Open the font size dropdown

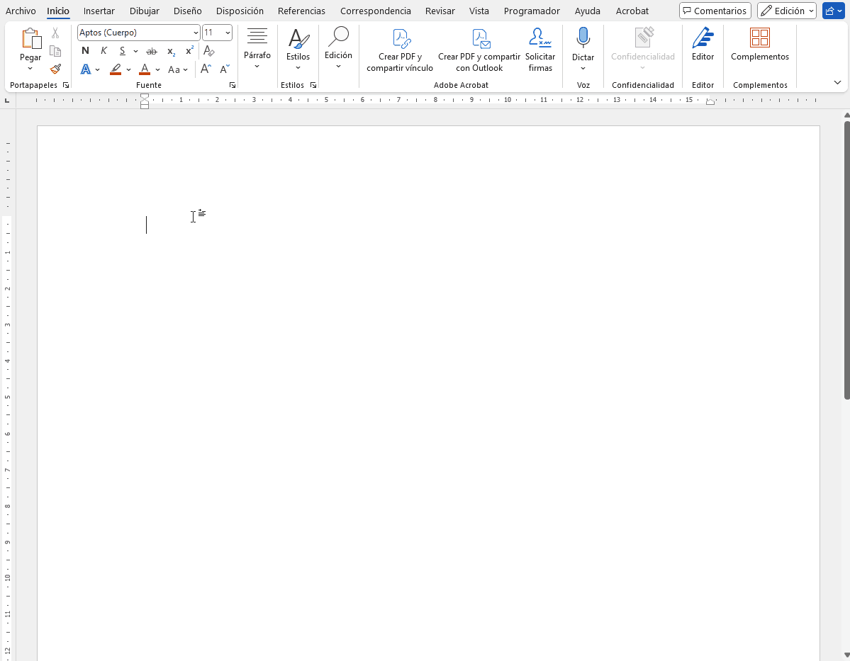[228, 33]
